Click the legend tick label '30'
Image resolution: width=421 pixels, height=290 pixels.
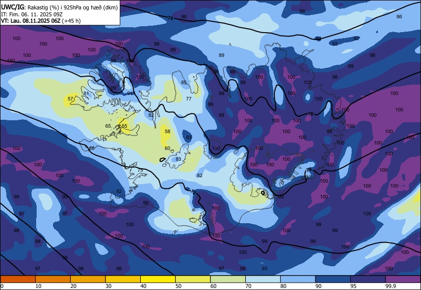pyautogui.click(x=108, y=286)
